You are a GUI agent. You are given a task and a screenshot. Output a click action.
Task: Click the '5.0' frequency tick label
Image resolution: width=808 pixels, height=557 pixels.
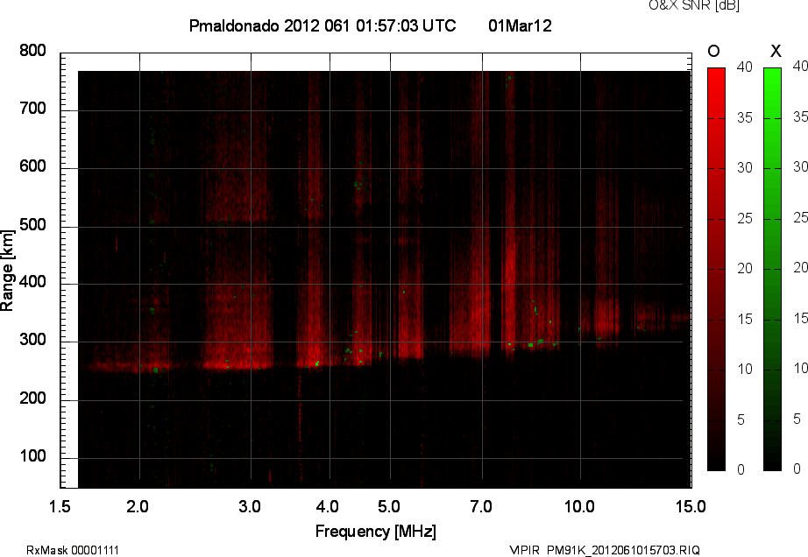[389, 506]
